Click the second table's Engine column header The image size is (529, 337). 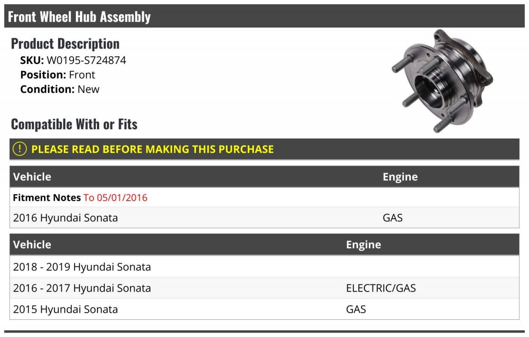tap(363, 244)
